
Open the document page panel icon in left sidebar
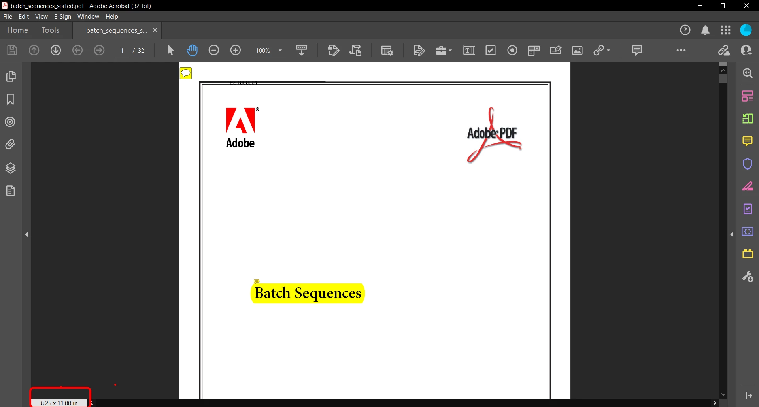[11, 191]
